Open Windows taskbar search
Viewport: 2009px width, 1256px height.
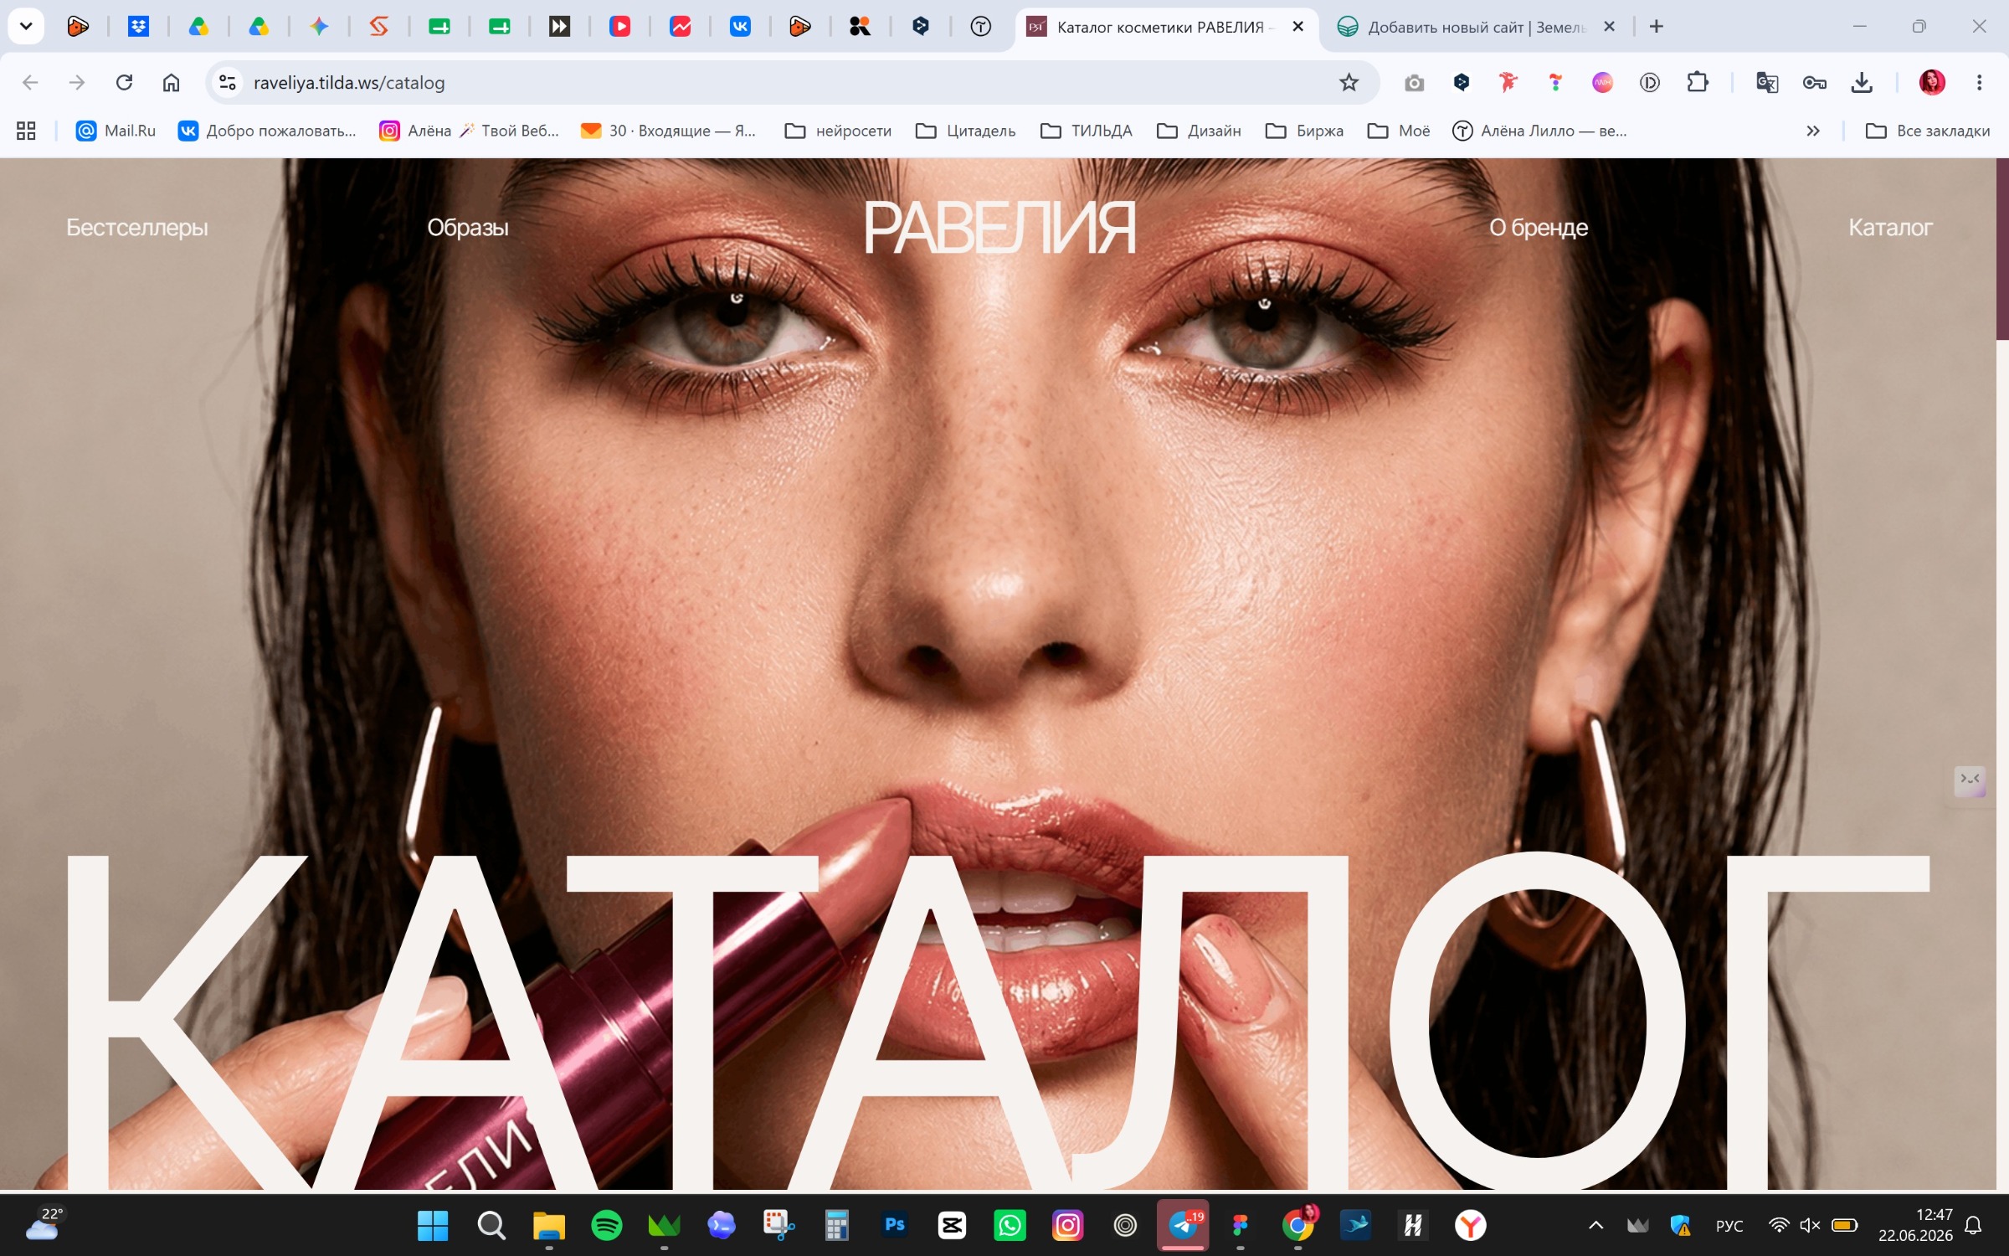(x=491, y=1226)
